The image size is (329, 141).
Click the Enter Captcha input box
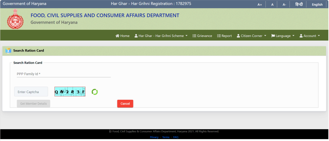click(x=31, y=92)
